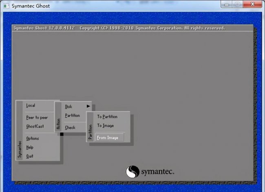Click the Symantec Ghost title bar icon
265x192 pixels.
[7, 6]
